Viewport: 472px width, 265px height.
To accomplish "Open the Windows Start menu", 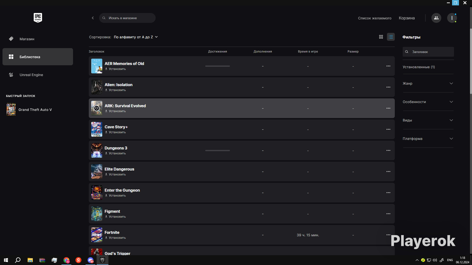I will coord(6,260).
